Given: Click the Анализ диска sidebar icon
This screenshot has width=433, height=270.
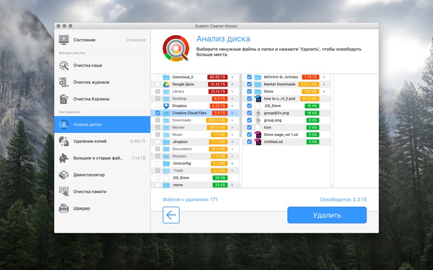Looking at the screenshot, I should (64, 125).
